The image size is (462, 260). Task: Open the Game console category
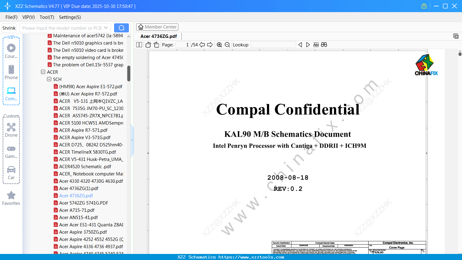click(11, 152)
